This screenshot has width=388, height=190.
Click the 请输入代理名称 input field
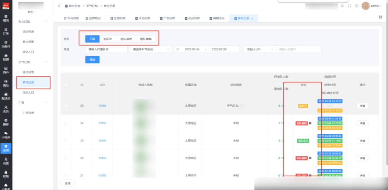(x=106, y=49)
